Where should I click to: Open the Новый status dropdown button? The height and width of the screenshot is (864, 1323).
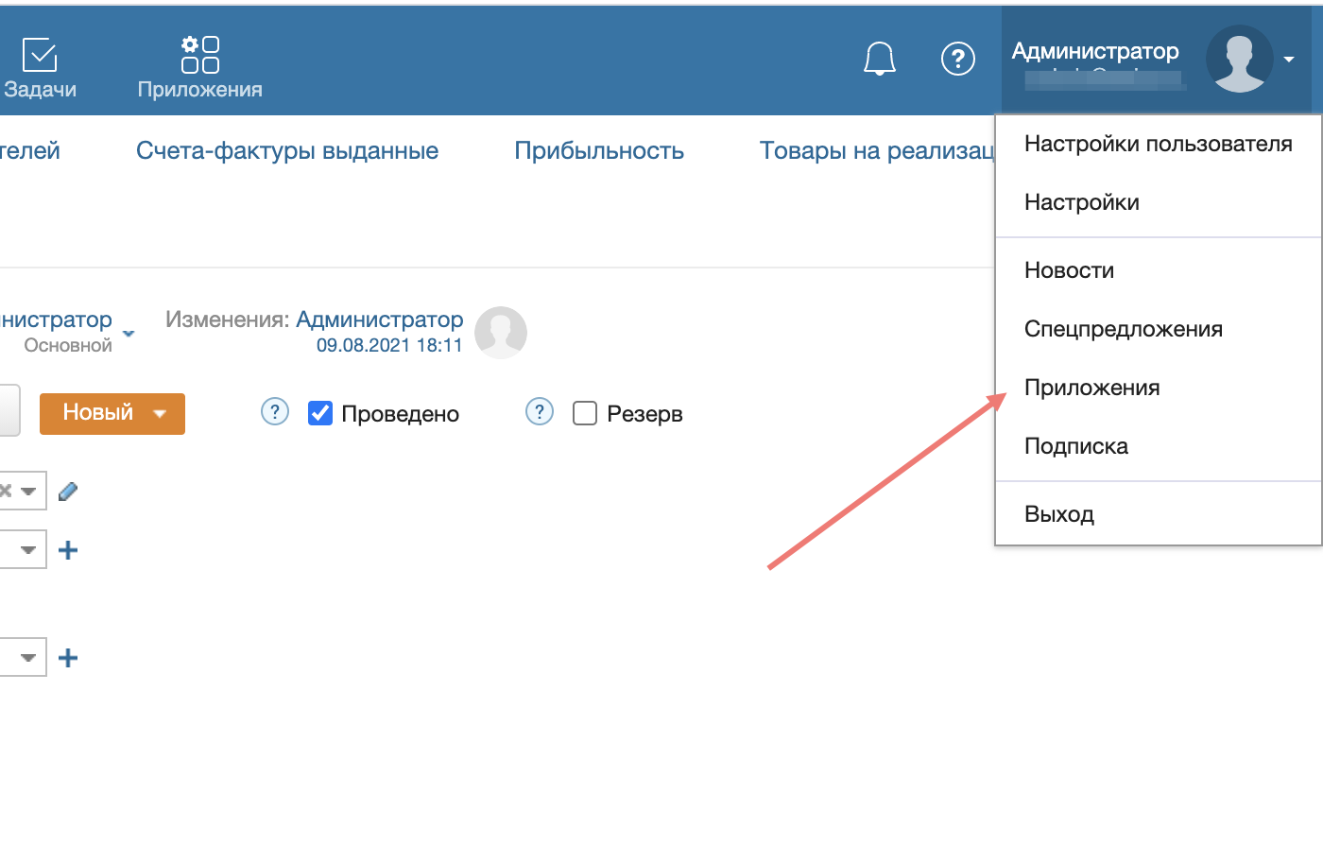tap(112, 413)
